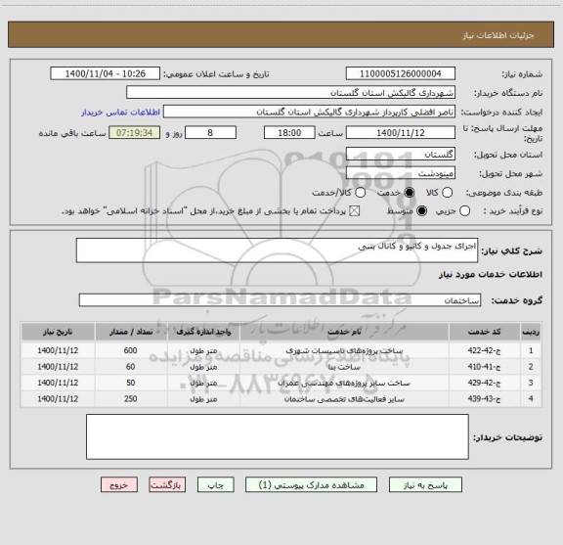Screen dimensions: 563x545
Task: Select the کالا radio button
Action: tap(447, 193)
